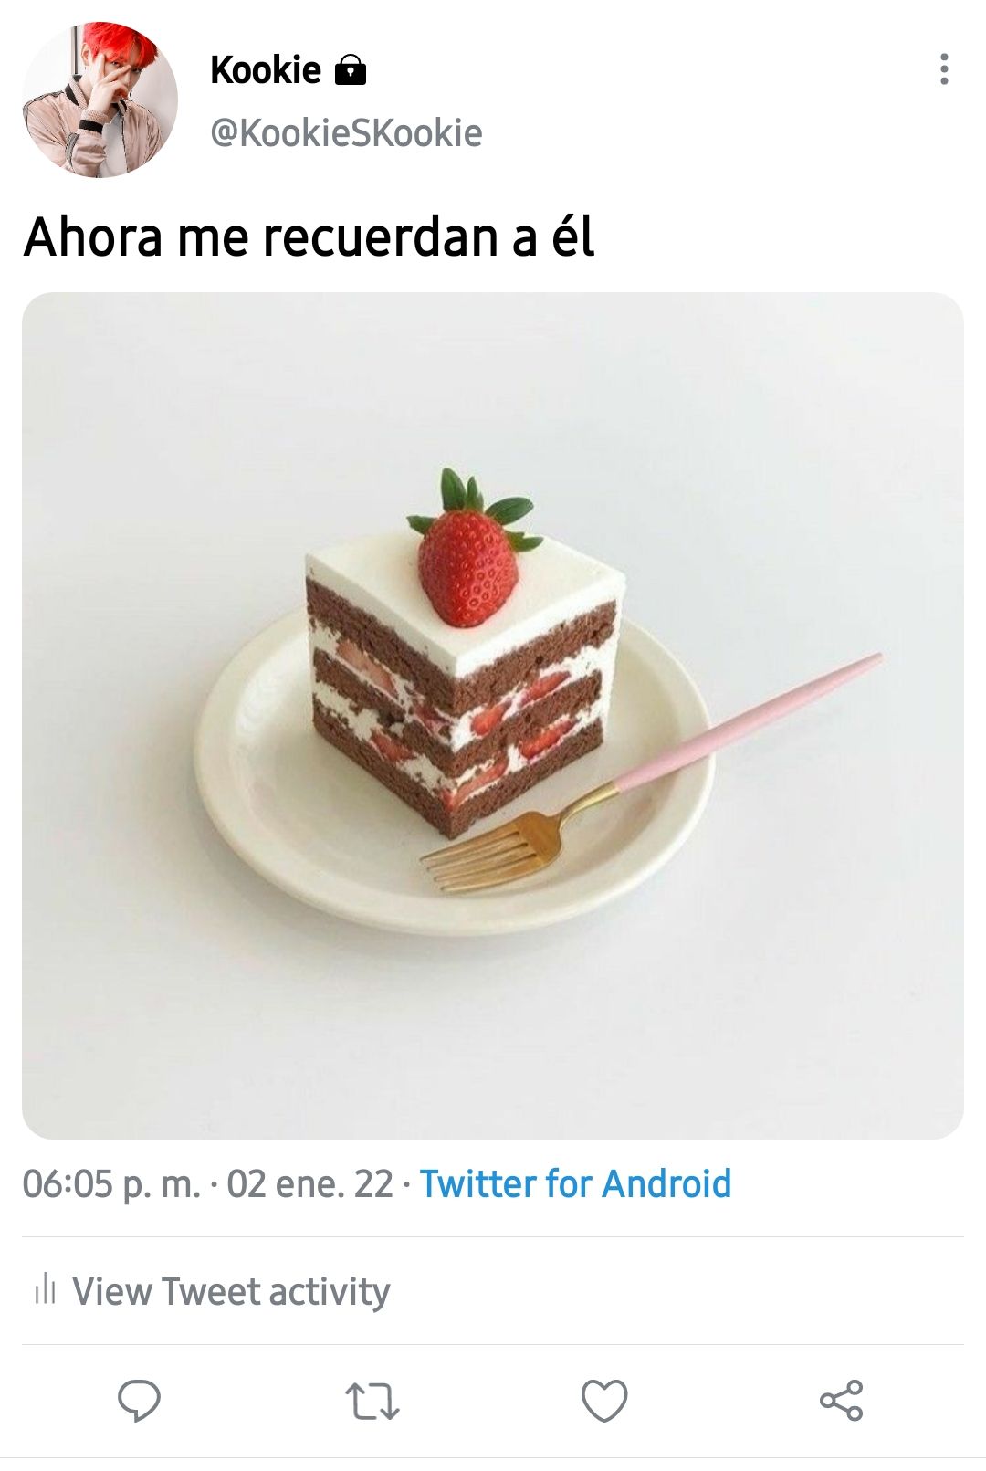986x1471 pixels.
Task: Tap the reply speech bubble icon
Action: click(139, 1401)
